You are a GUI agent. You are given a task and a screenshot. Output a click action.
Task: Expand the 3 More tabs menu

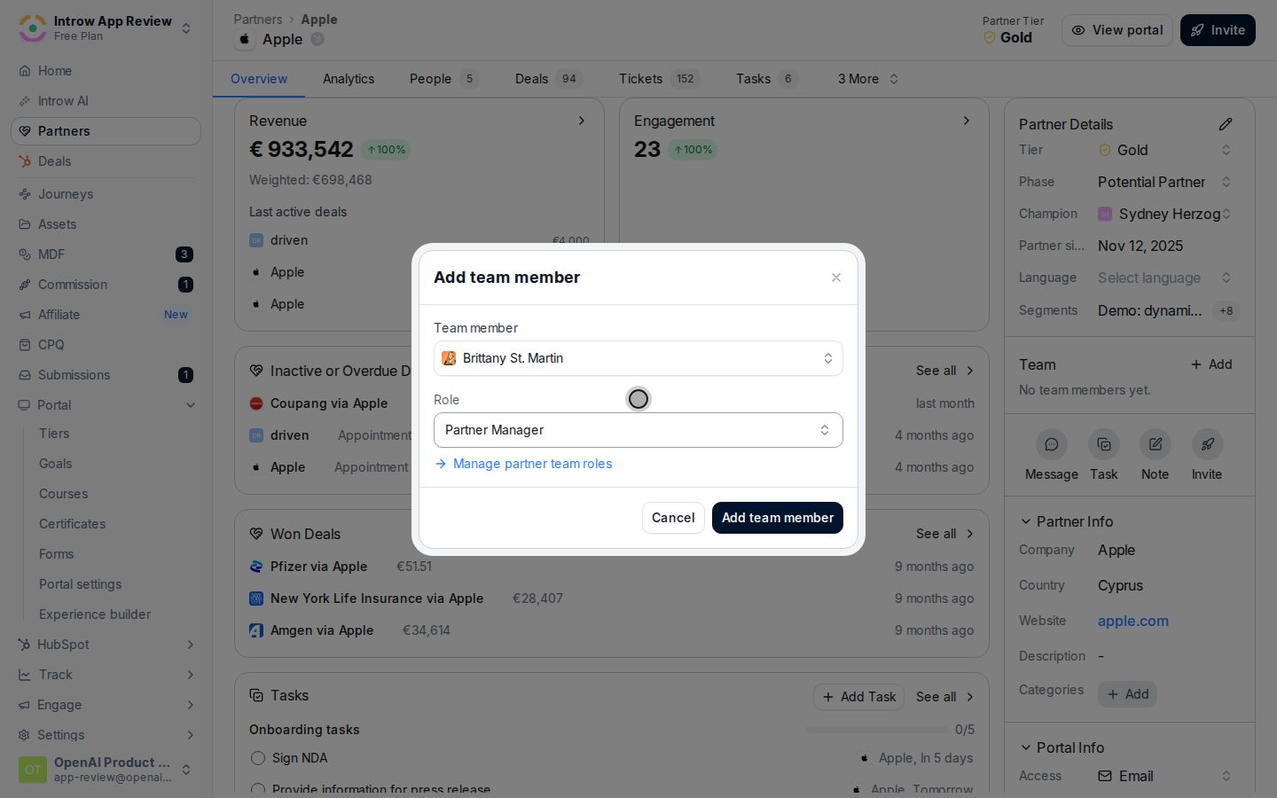(x=868, y=79)
